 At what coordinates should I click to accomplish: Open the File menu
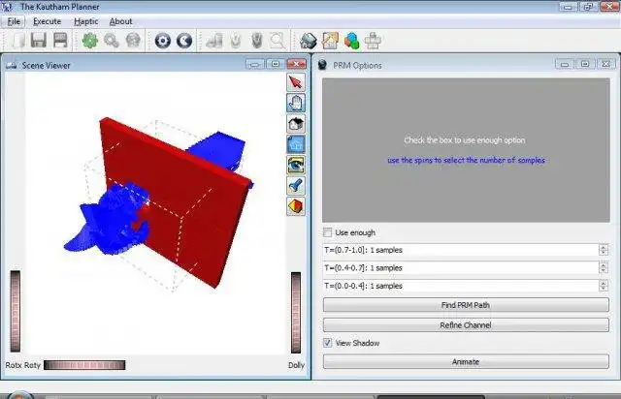click(14, 21)
